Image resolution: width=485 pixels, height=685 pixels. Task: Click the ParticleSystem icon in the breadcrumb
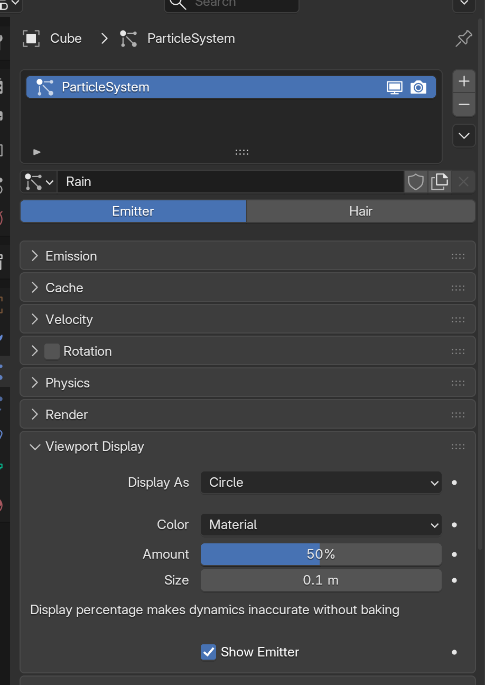click(x=128, y=39)
